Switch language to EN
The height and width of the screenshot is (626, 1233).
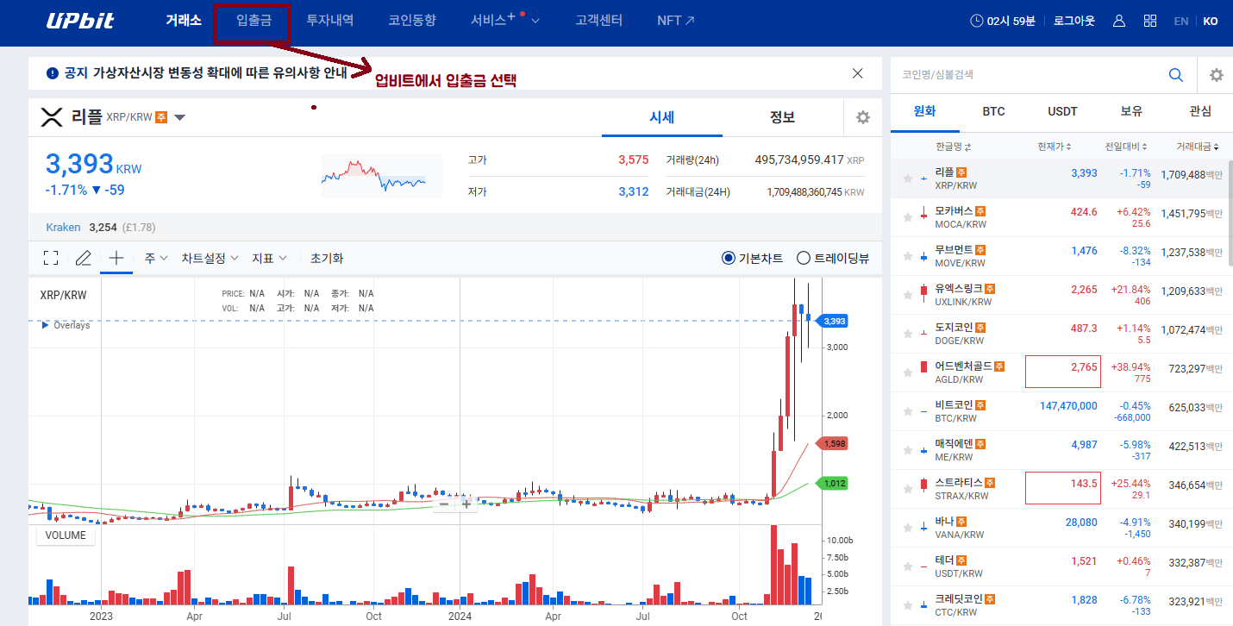tap(1181, 21)
